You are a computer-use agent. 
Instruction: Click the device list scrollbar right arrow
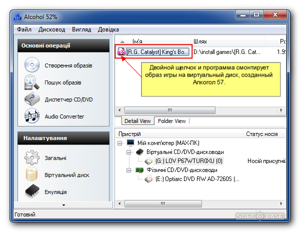281,203
